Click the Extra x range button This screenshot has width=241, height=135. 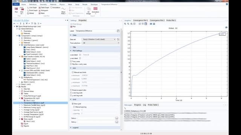tap(117, 118)
